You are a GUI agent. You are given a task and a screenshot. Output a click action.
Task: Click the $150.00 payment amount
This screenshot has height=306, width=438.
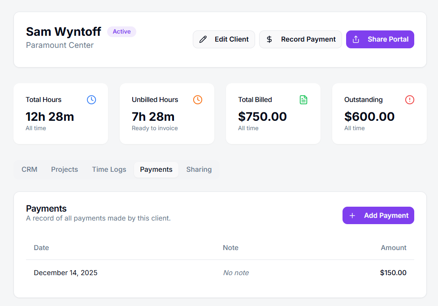coord(393,273)
